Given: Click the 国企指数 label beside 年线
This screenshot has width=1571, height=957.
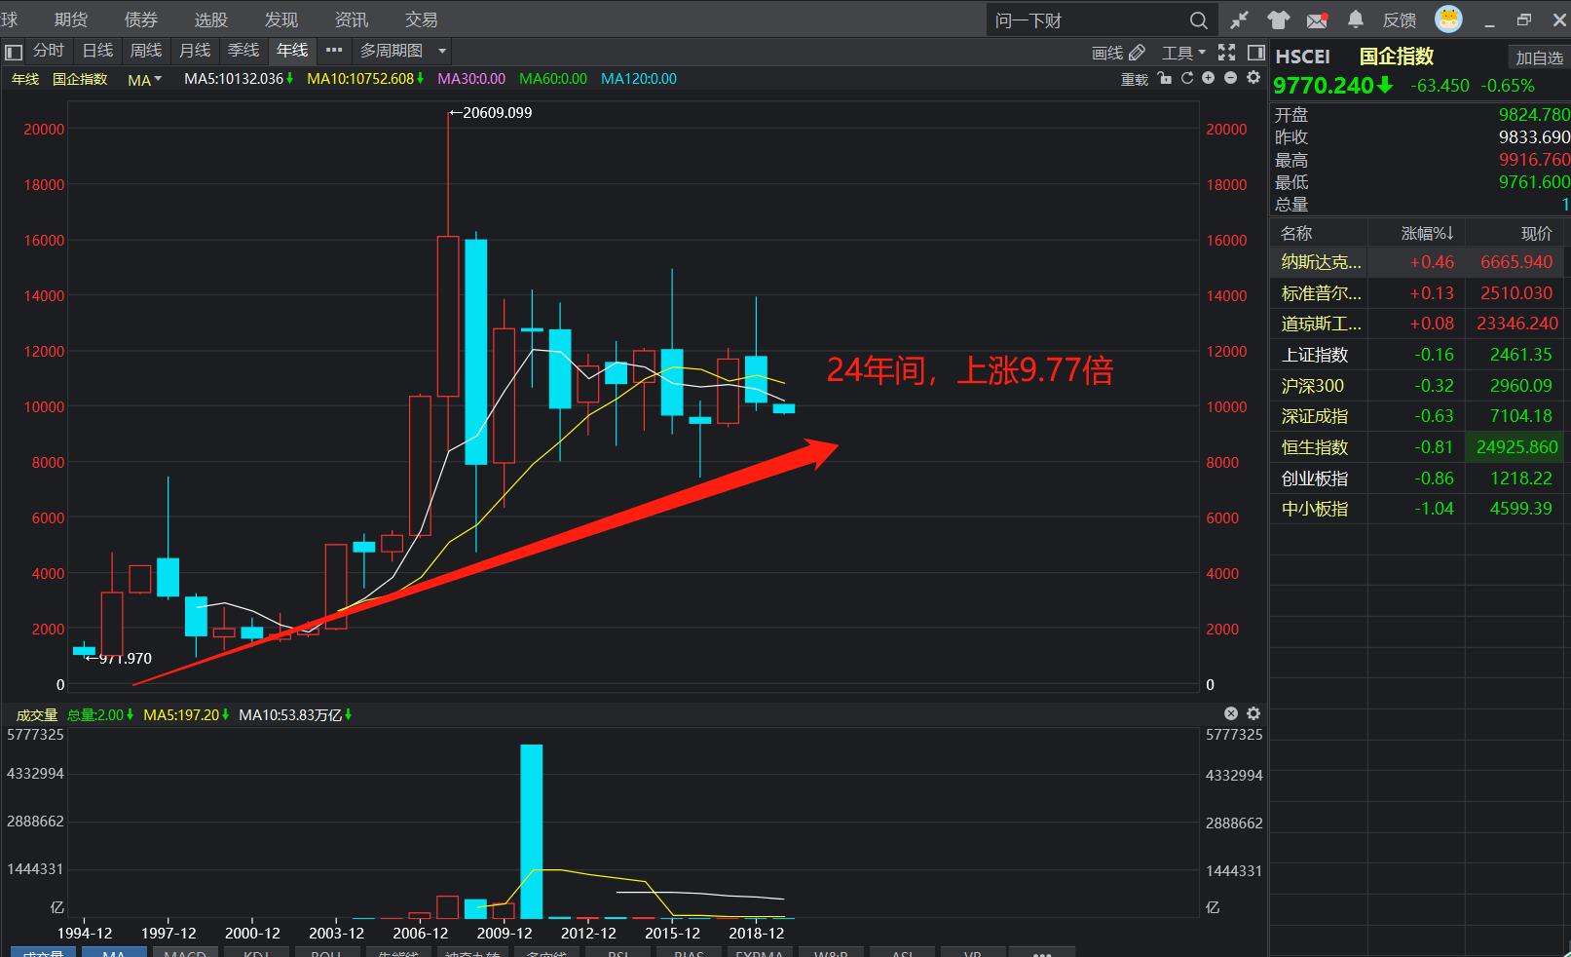Looking at the screenshot, I should pyautogui.click(x=80, y=79).
